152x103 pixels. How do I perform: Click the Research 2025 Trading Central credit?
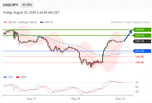click(130, 22)
